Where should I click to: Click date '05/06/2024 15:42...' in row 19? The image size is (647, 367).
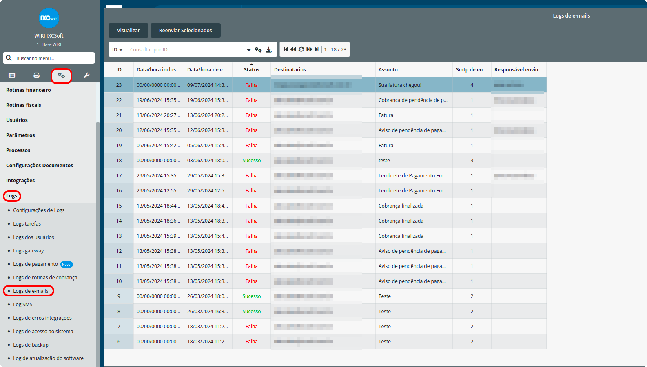(158, 146)
